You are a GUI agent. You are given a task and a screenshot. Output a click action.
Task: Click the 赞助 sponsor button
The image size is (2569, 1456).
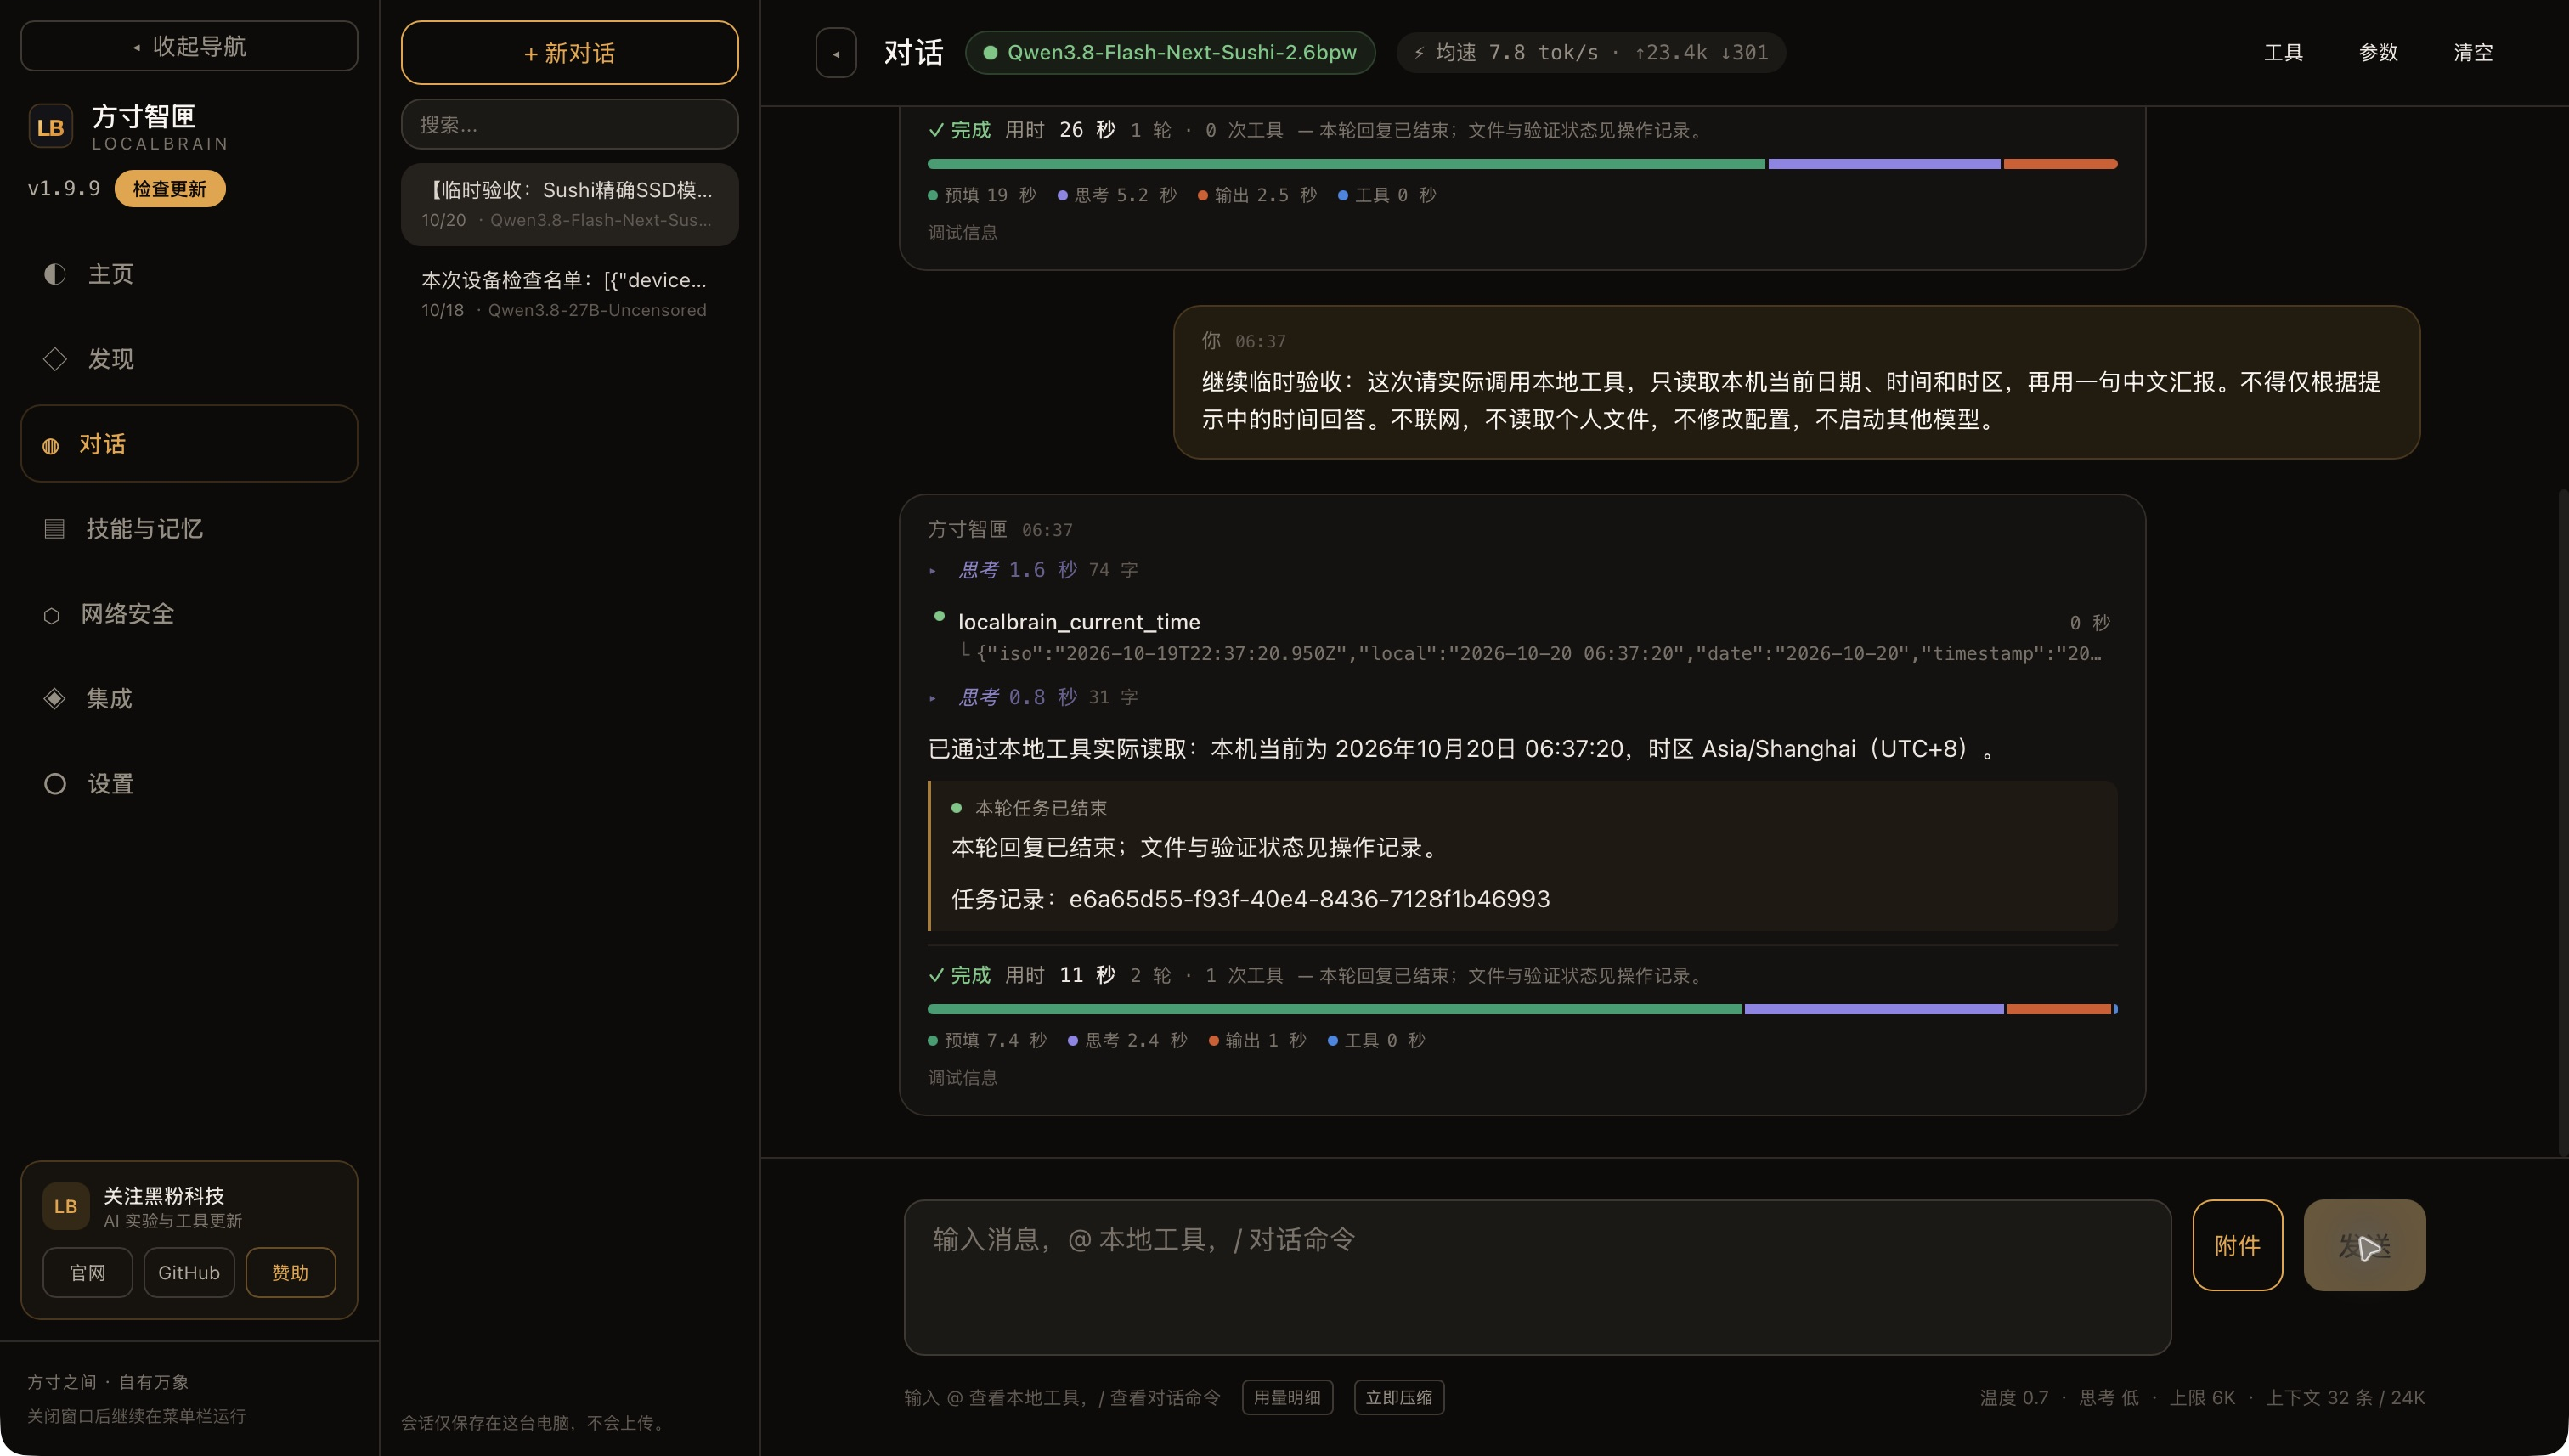(x=290, y=1273)
